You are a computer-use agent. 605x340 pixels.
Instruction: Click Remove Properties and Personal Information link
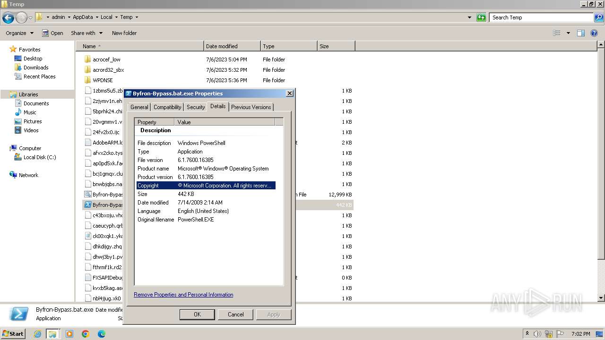pyautogui.click(x=183, y=295)
